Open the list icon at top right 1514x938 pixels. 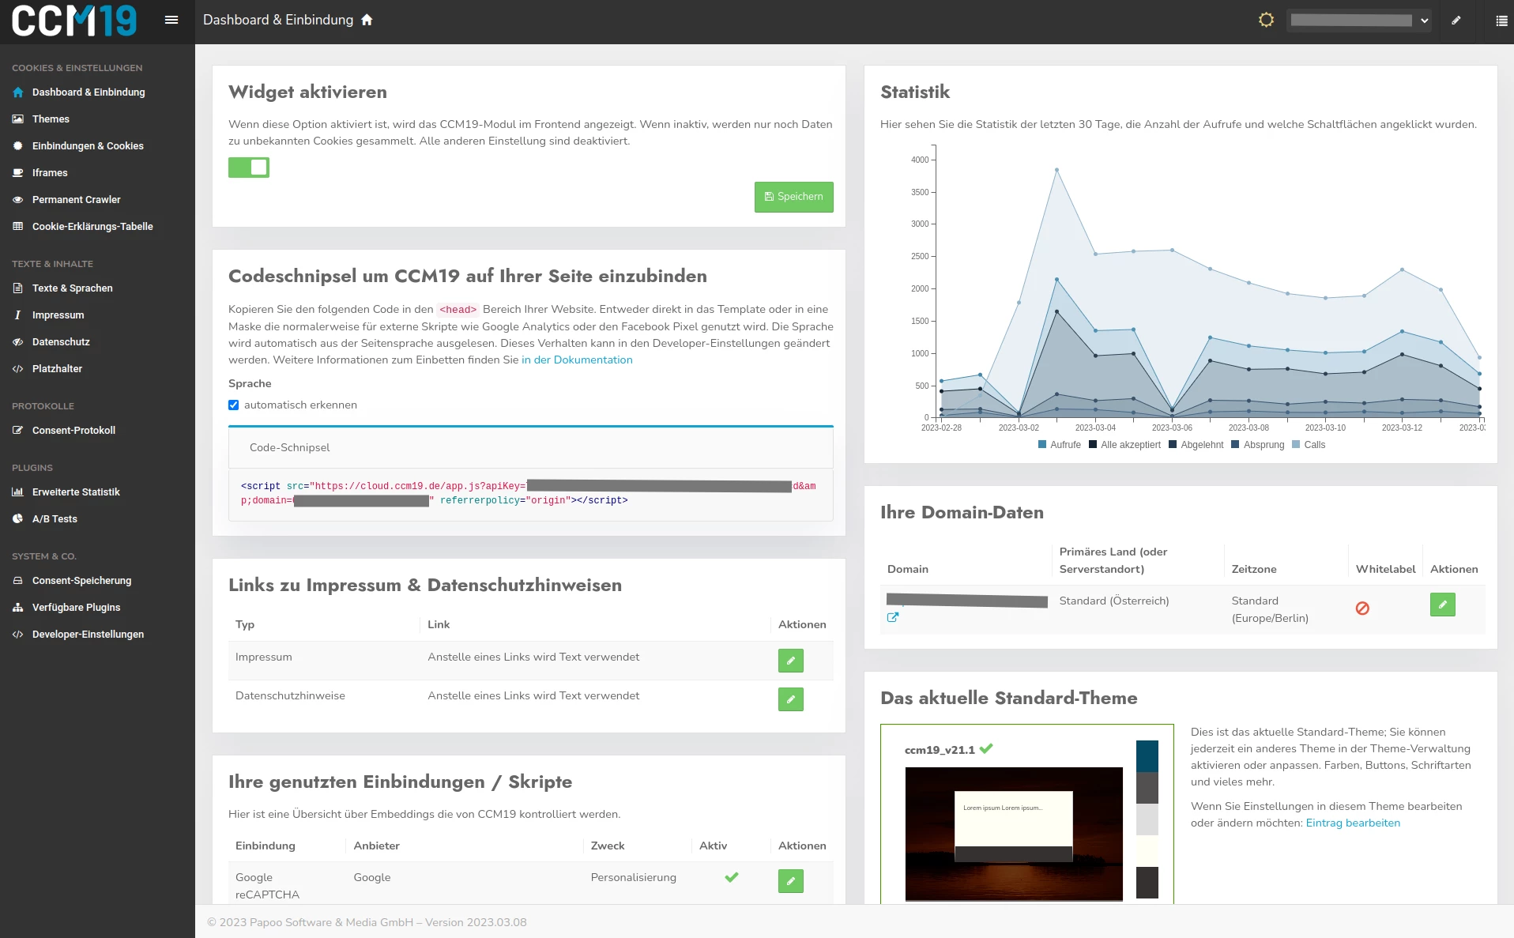point(1501,21)
